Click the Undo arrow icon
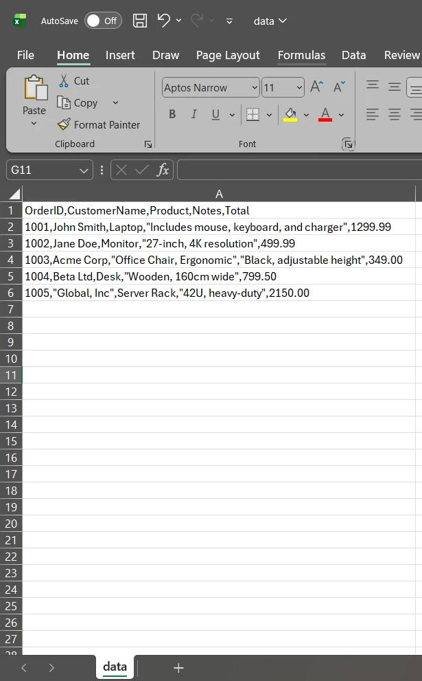The width and height of the screenshot is (422, 681). click(163, 21)
